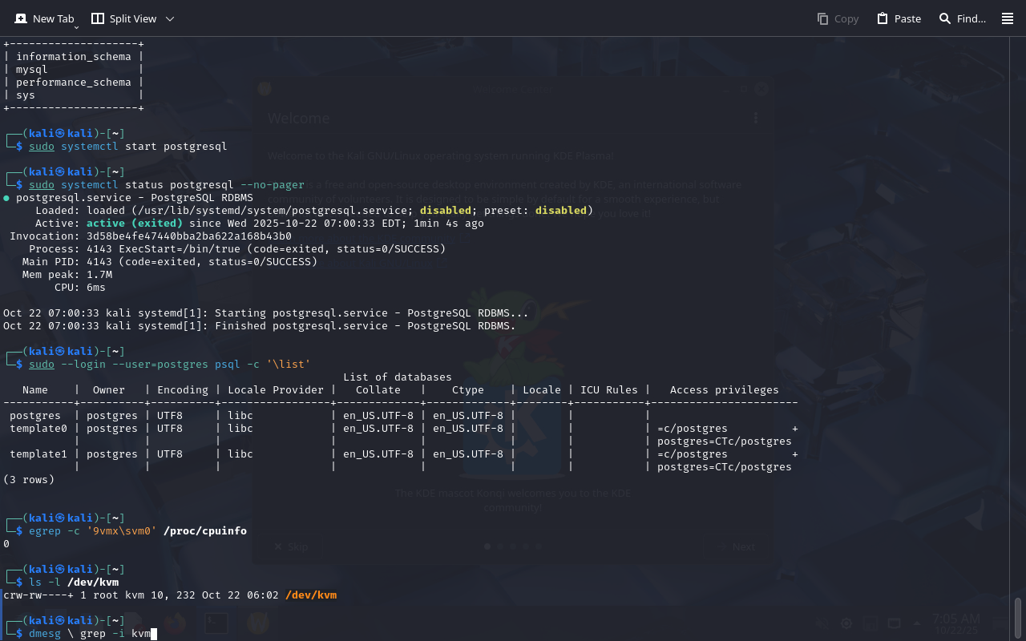The image size is (1026, 641).
Task: Click the 'List of databases' heading
Action: click(x=397, y=377)
